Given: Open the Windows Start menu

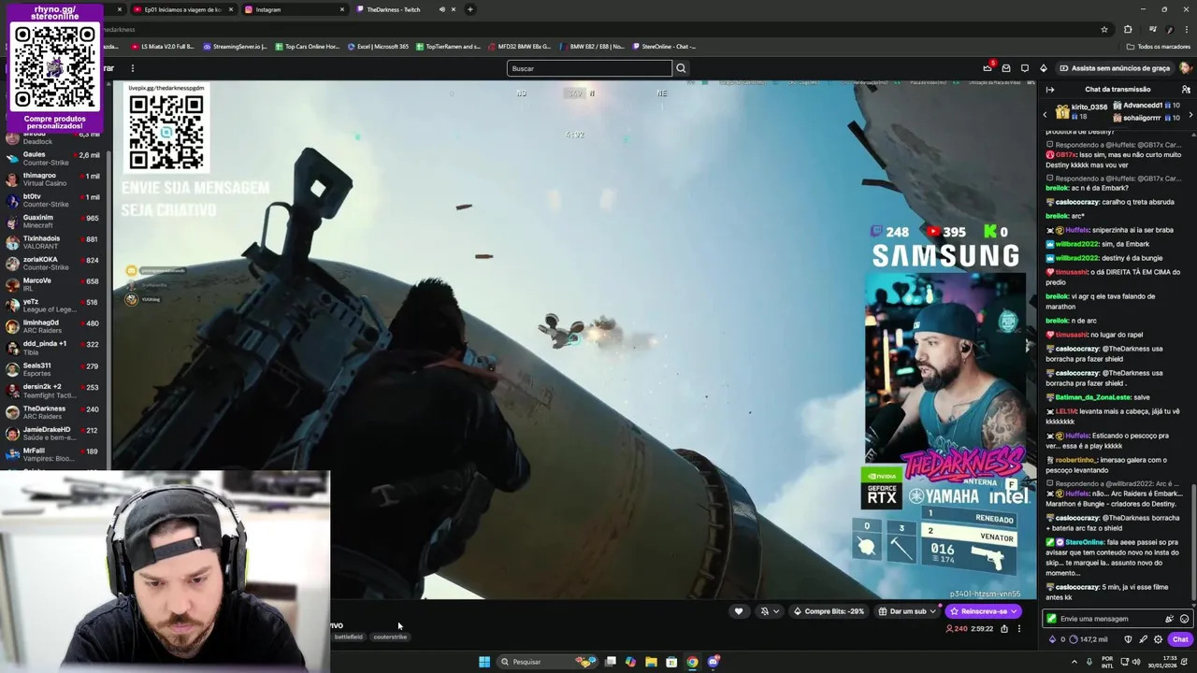Looking at the screenshot, I should coord(484,662).
